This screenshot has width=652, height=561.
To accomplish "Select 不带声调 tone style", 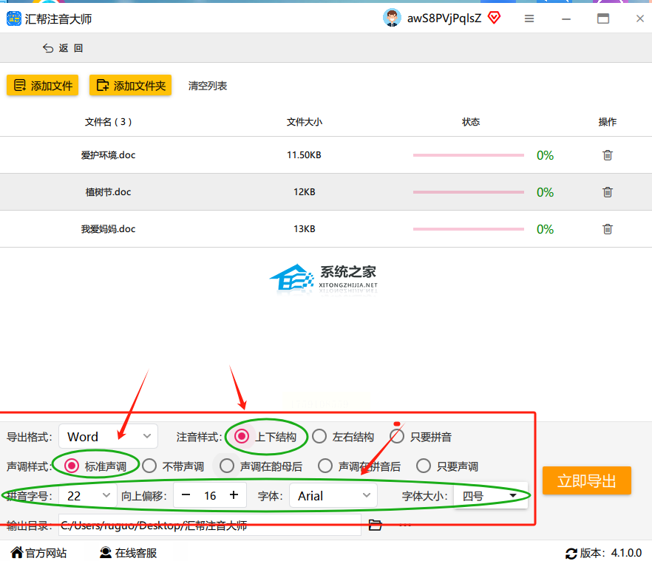I will [x=173, y=466].
